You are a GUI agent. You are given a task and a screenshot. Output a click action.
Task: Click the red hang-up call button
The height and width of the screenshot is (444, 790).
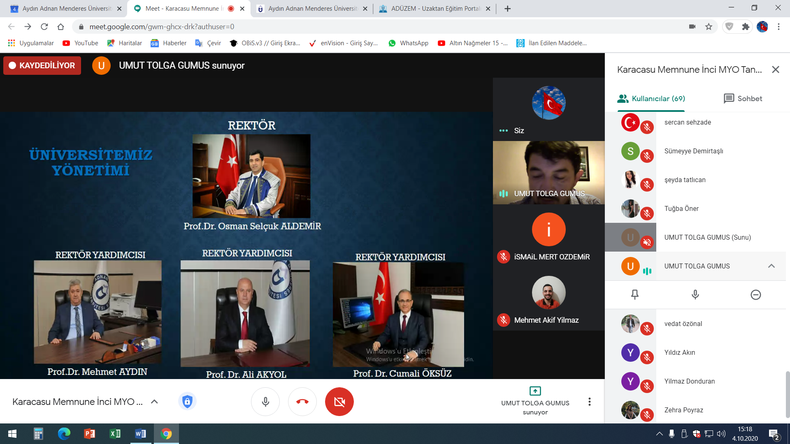point(302,402)
